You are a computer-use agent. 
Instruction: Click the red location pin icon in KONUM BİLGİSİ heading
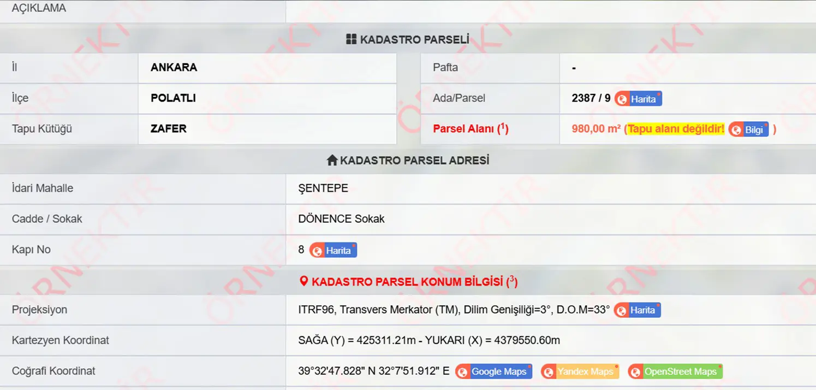304,282
